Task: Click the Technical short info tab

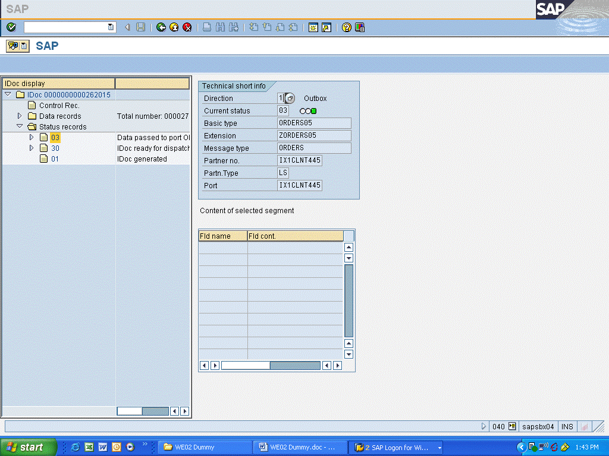Action: pyautogui.click(x=235, y=86)
